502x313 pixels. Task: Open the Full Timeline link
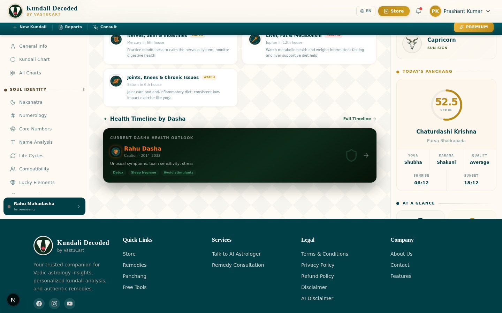[x=359, y=119]
